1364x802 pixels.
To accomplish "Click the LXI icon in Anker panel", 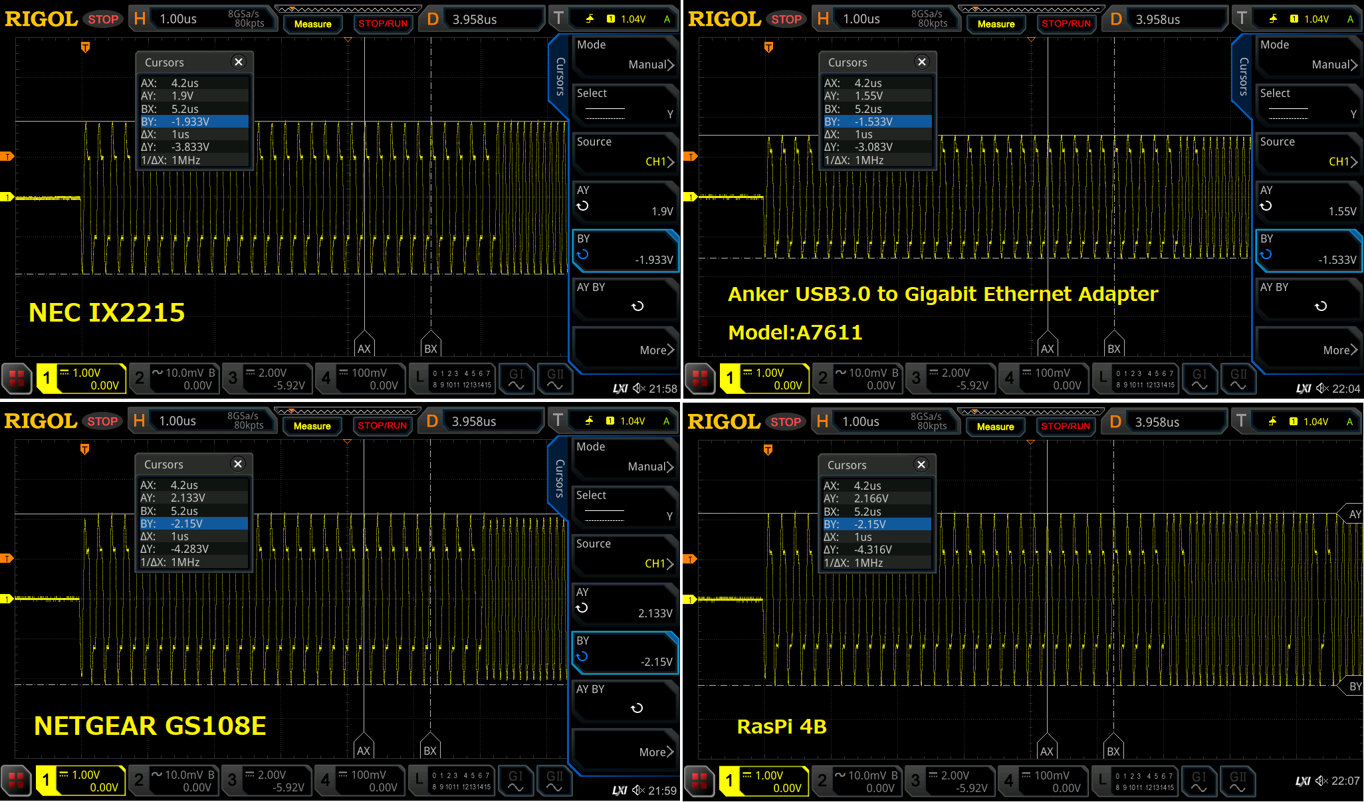I will [1304, 389].
